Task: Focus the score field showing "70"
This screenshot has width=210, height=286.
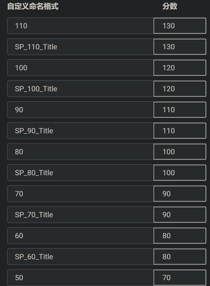Action: [x=180, y=278]
